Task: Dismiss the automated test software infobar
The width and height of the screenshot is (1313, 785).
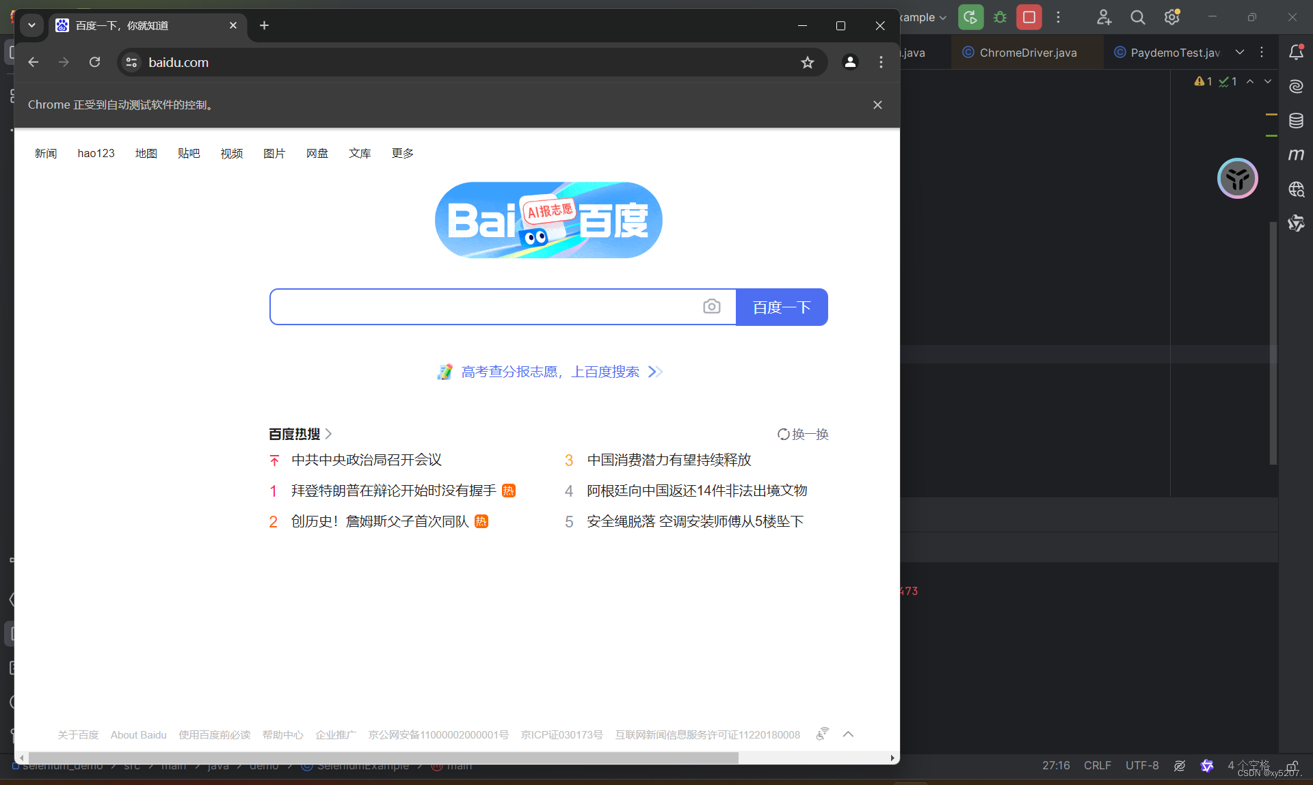Action: click(x=877, y=105)
